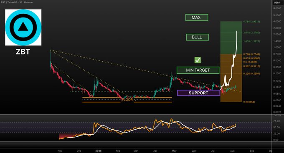Click the 2.8000 price axis value
Screen dimensions: 284x153
pyautogui.click(x=277, y=28)
